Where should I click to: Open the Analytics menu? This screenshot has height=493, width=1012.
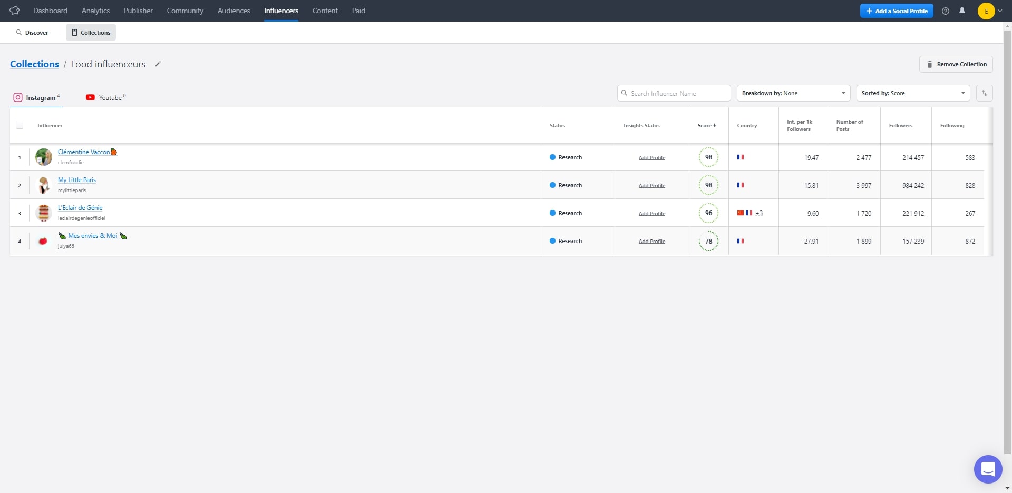pyautogui.click(x=95, y=11)
